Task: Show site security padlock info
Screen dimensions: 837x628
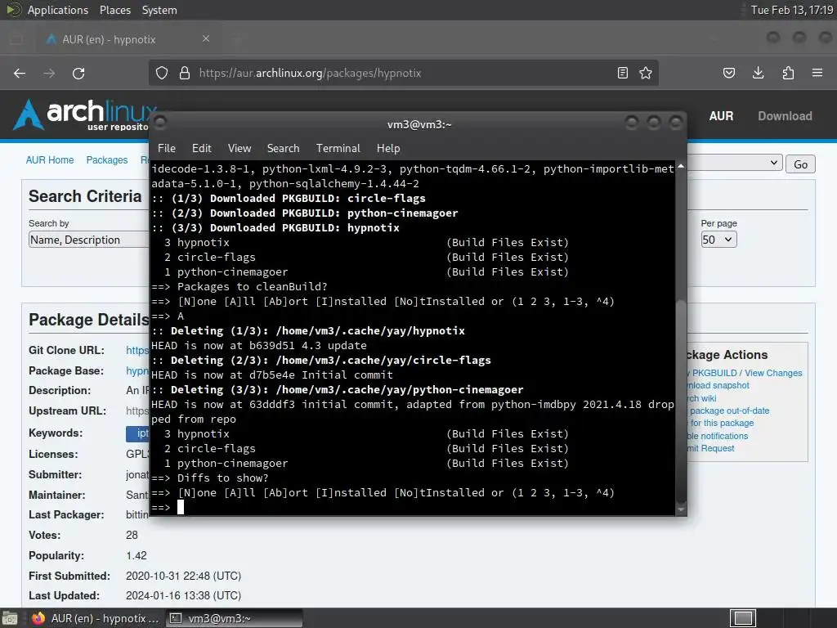Action: click(x=185, y=73)
